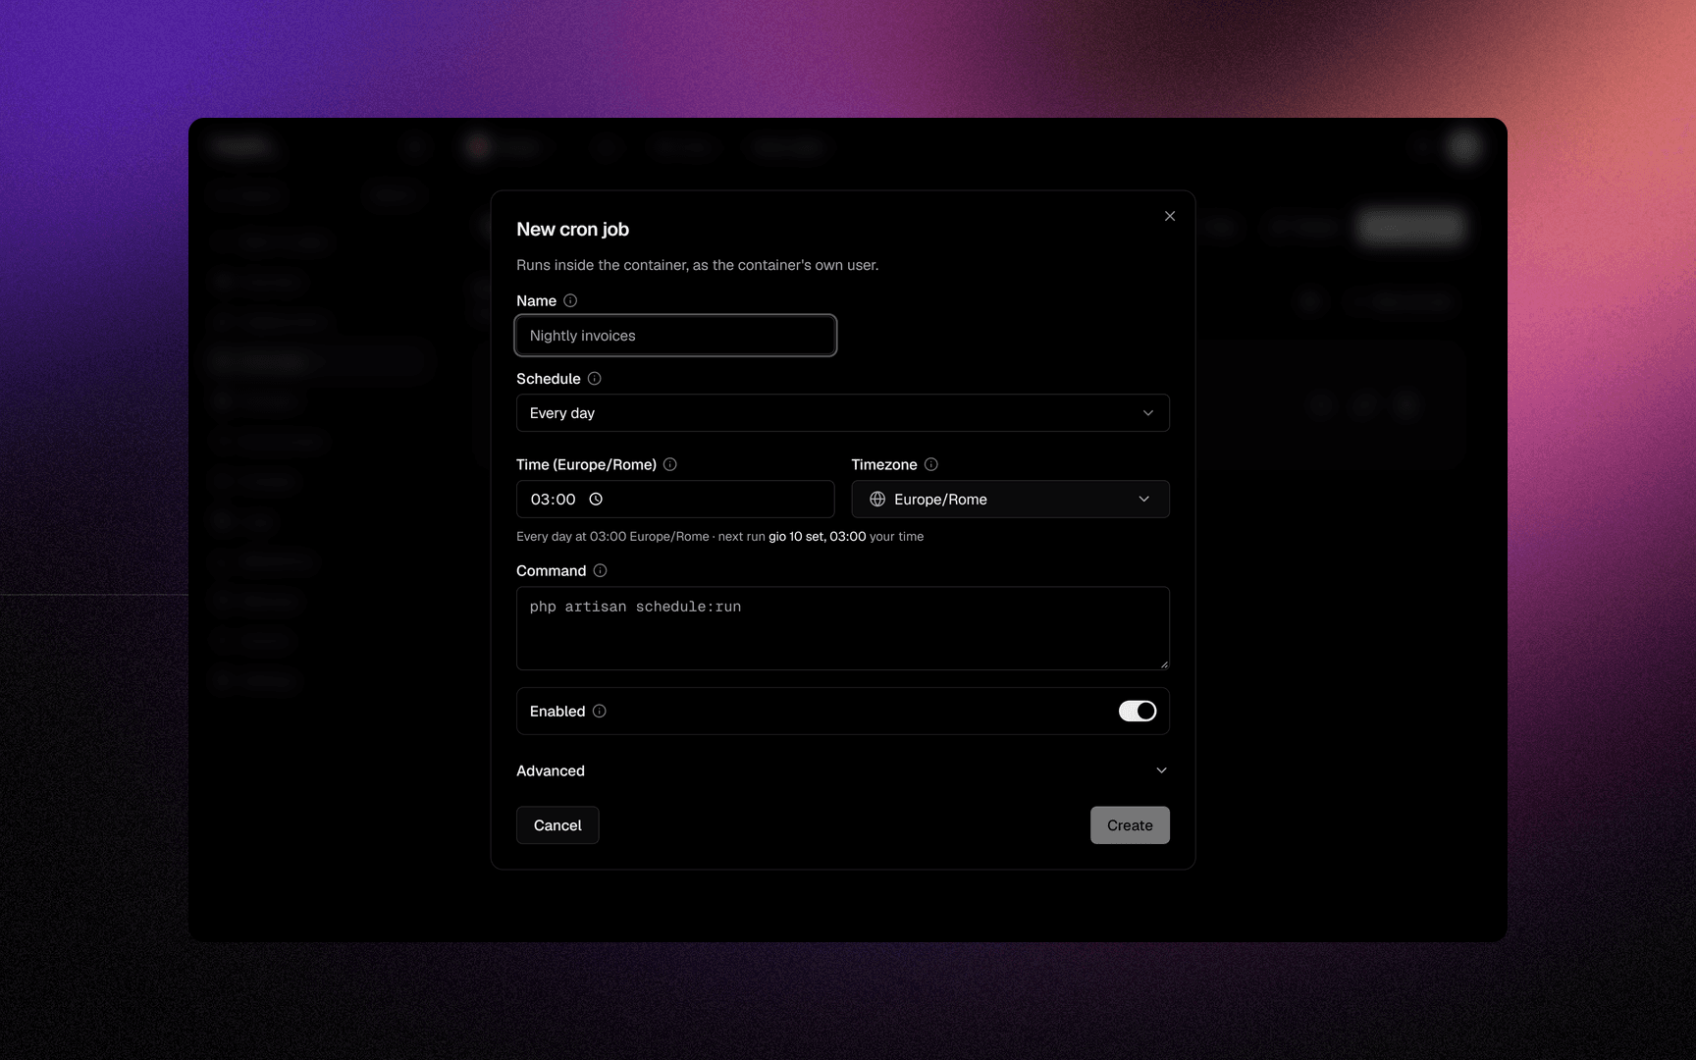Click the Timezone info icon
Viewport: 1696px width, 1060px height.
pos(931,464)
